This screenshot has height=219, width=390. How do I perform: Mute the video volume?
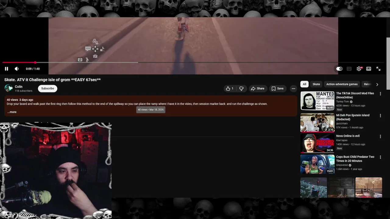16,69
